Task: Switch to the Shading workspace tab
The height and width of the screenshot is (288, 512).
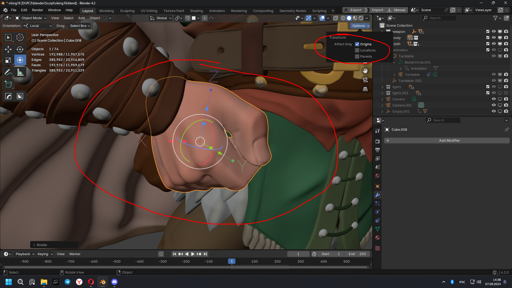Action: (196, 11)
